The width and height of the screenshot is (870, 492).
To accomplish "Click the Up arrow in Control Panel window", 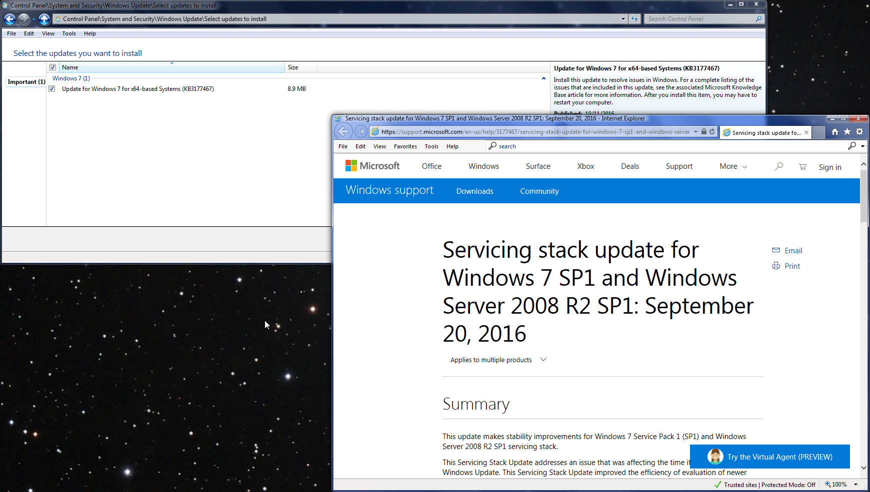I will click(x=44, y=19).
